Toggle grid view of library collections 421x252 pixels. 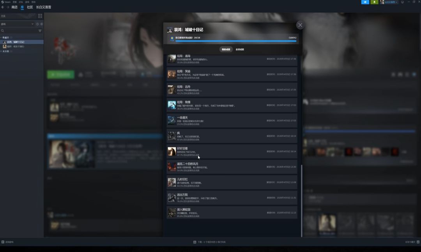coord(40,16)
